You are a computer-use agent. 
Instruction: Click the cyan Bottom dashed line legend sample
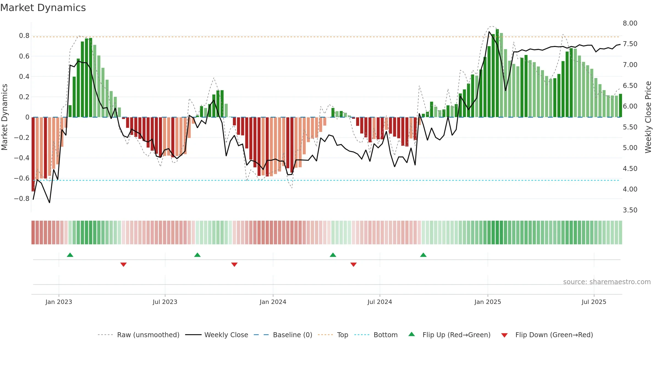362,335
